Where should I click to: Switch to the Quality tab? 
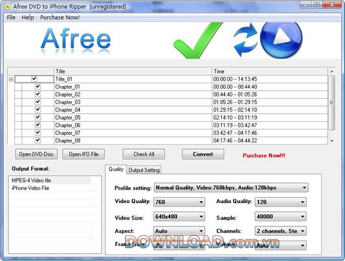[x=116, y=169]
